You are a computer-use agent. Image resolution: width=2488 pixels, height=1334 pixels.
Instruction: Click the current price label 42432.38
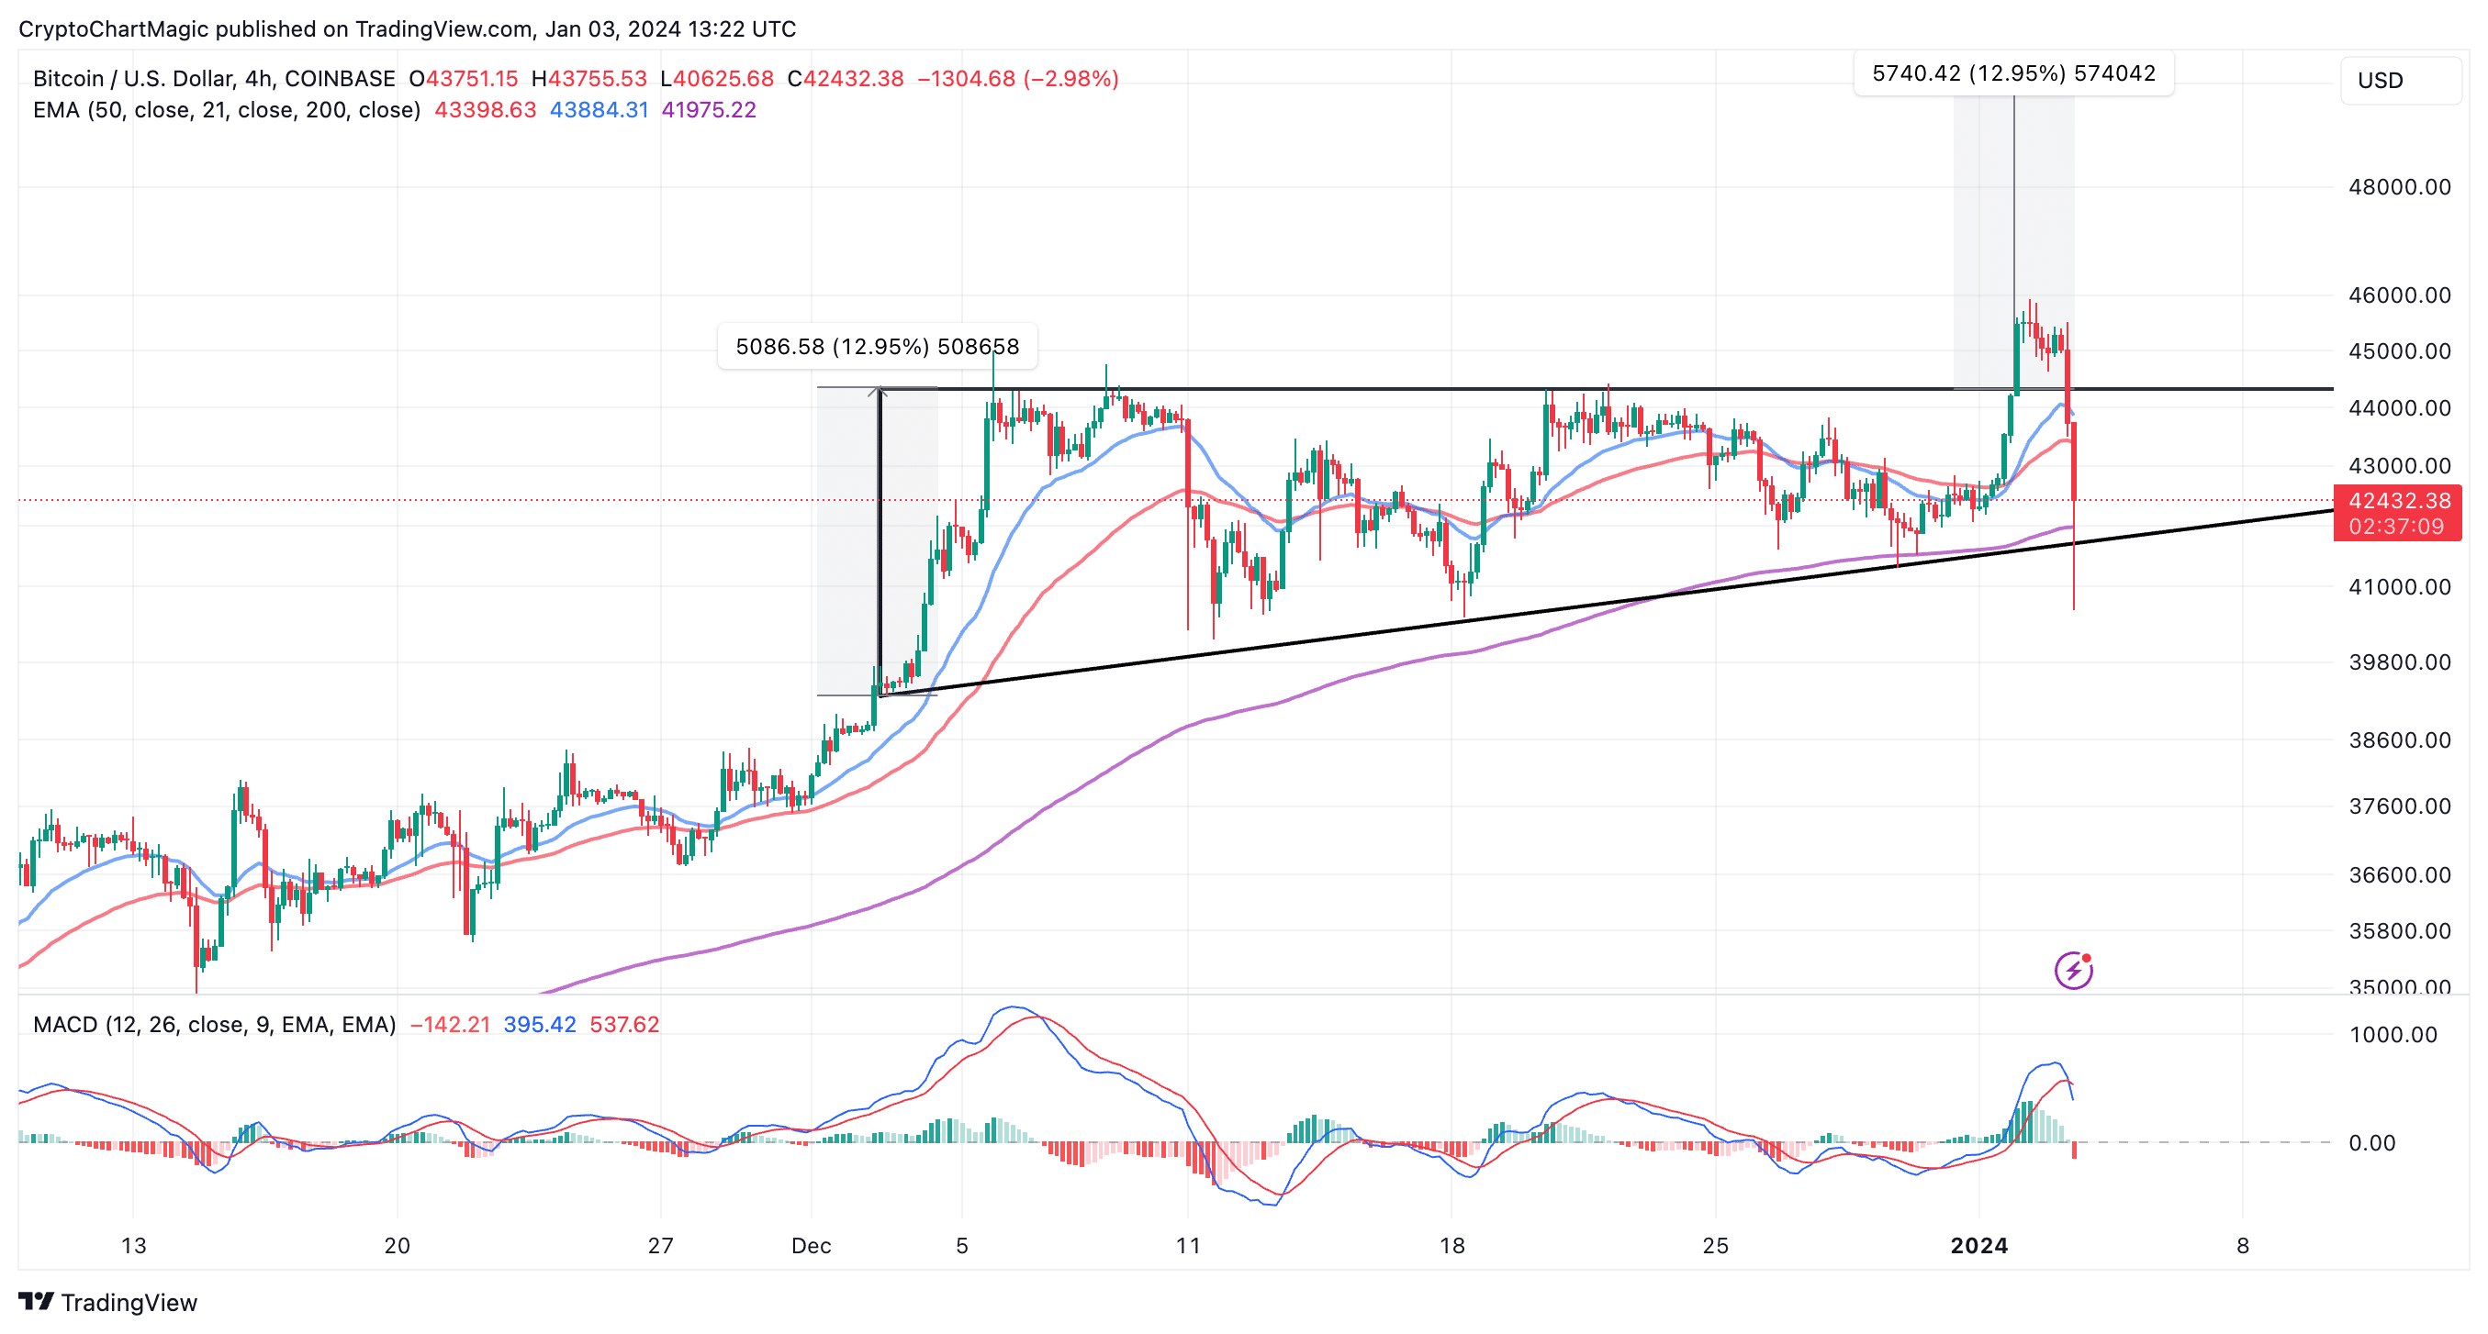(x=2398, y=501)
